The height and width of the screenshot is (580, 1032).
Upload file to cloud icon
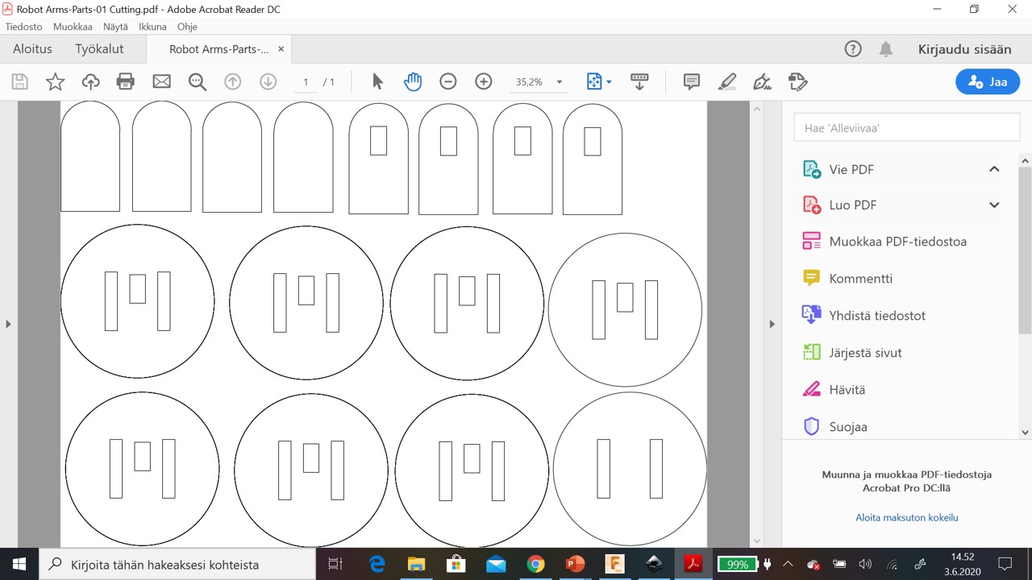point(90,81)
